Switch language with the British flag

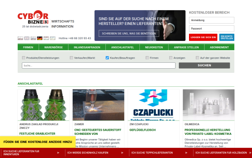[27, 38]
